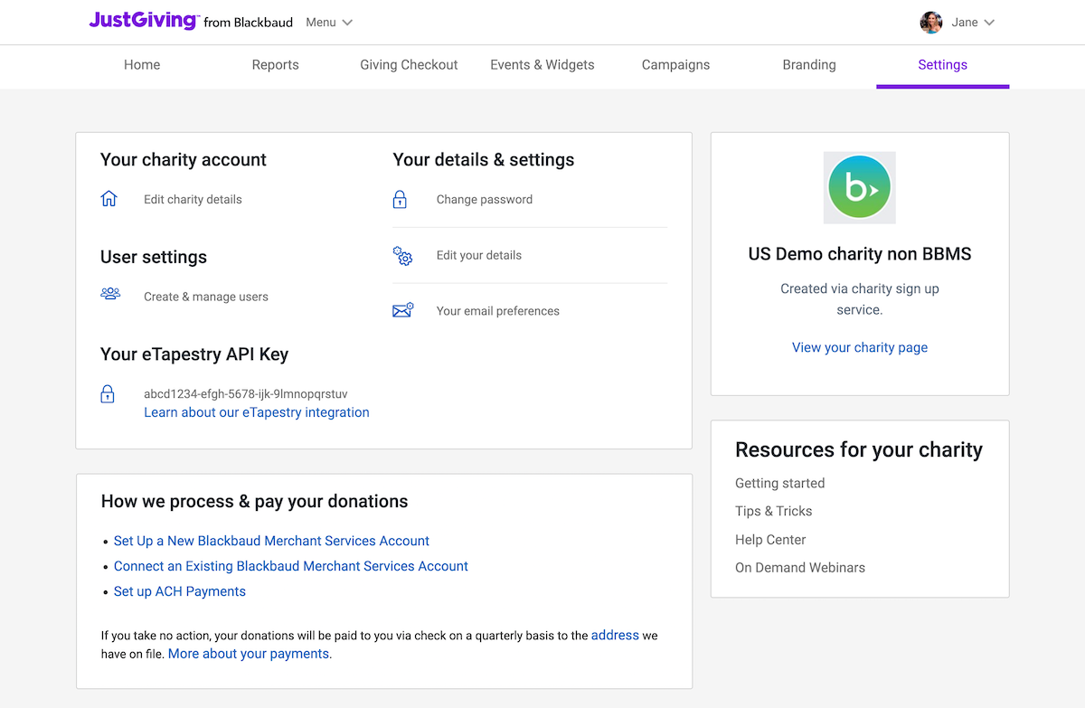Click the JustGiving logo

143,21
